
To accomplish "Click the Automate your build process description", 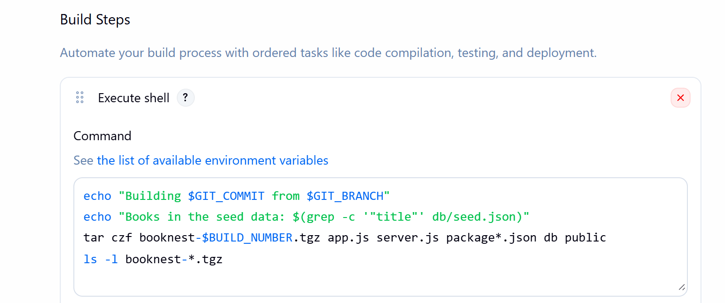I will pyautogui.click(x=328, y=53).
